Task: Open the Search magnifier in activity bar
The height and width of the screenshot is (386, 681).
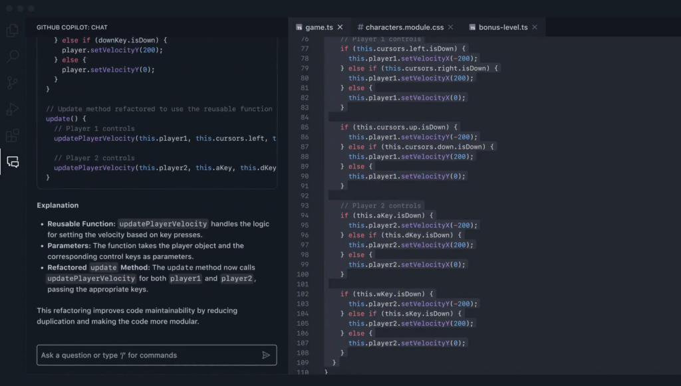Action: pos(13,56)
